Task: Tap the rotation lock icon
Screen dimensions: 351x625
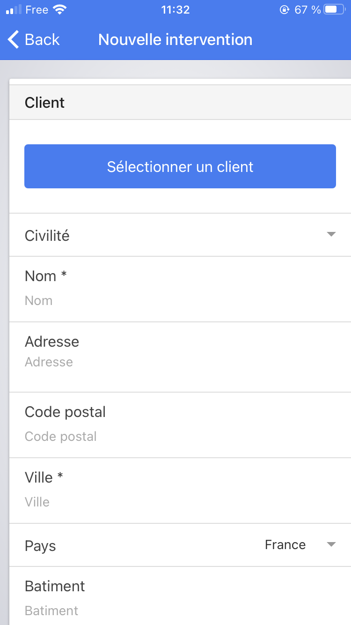Action: (x=284, y=9)
